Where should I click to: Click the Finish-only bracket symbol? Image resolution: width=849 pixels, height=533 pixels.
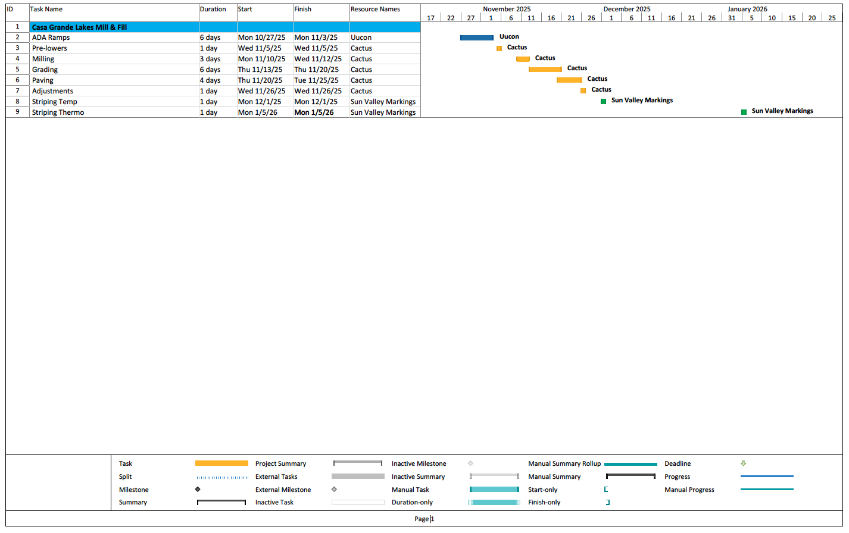pos(607,503)
